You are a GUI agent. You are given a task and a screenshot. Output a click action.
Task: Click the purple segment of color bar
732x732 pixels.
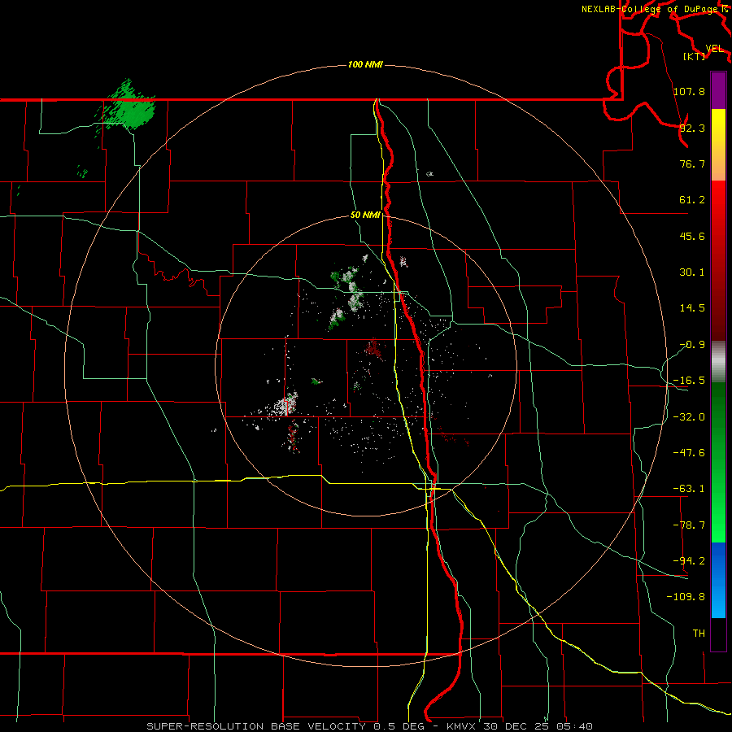click(718, 90)
